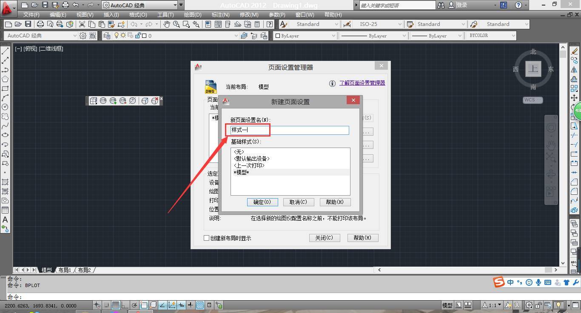Switch to the 布局2 layout tab
The width and height of the screenshot is (581, 313).
(84, 270)
